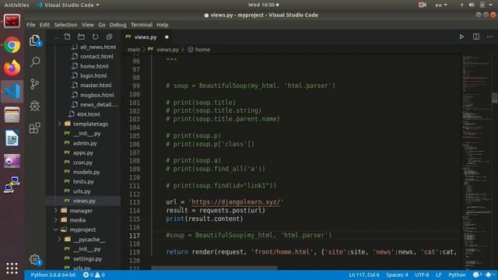Open LibreOffice Writer from the dock
The image size is (498, 280).
[12, 138]
